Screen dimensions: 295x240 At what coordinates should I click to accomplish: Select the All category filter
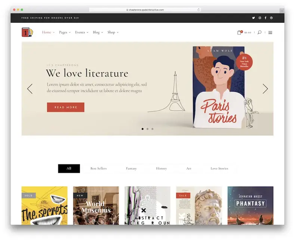(69, 168)
